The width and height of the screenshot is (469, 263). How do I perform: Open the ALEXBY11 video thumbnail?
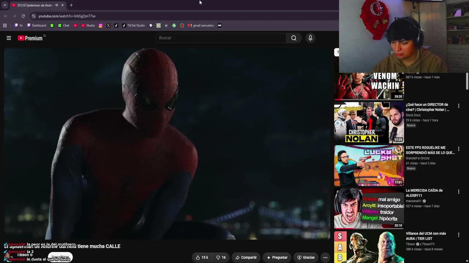[x=369, y=209]
